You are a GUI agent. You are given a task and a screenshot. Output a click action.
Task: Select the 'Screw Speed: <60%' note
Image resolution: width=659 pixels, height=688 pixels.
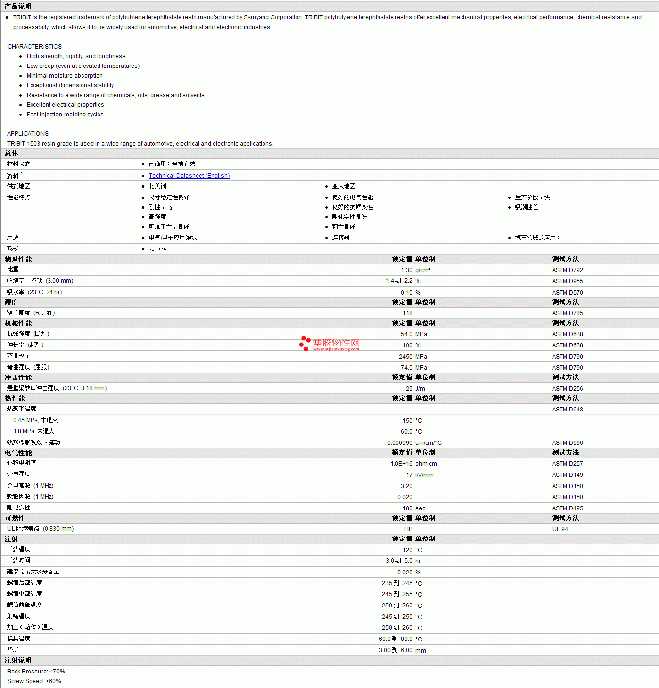(x=34, y=681)
